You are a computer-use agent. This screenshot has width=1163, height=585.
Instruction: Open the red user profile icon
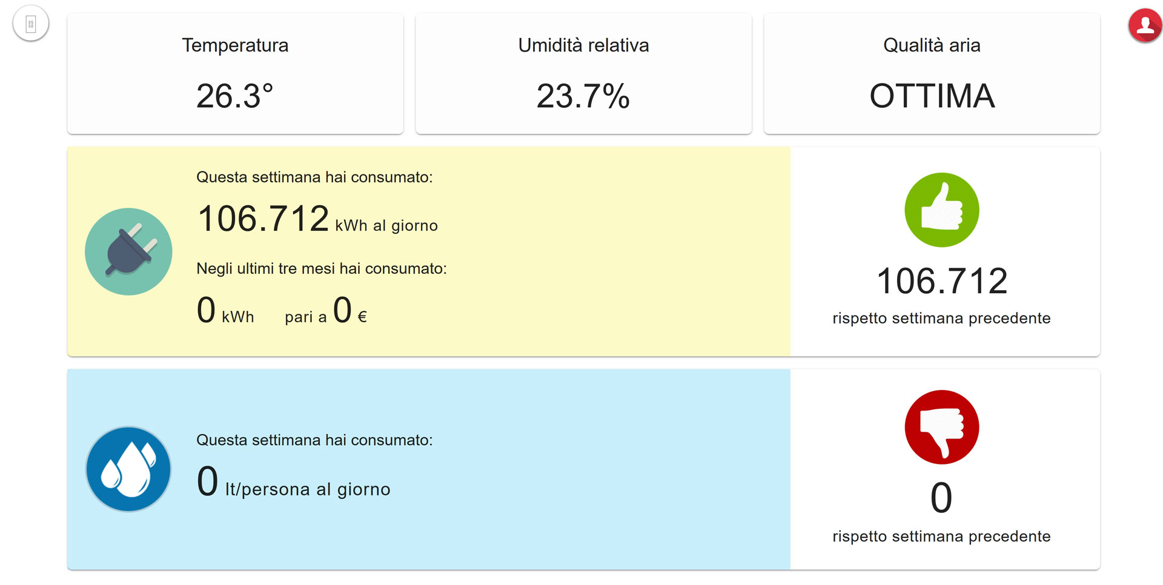(1145, 25)
